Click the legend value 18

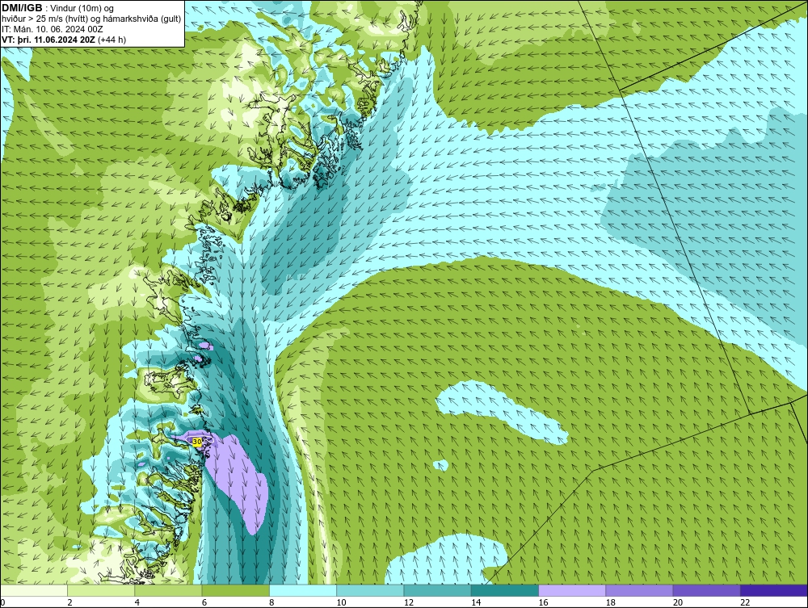[x=610, y=602]
